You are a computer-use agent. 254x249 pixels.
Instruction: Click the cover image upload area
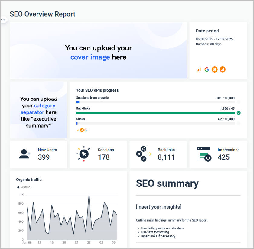pyautogui.click(x=98, y=50)
